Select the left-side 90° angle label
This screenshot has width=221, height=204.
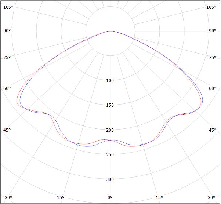click(7, 31)
